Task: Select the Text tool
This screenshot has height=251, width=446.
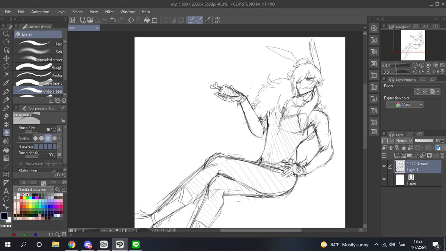Action: (6, 191)
